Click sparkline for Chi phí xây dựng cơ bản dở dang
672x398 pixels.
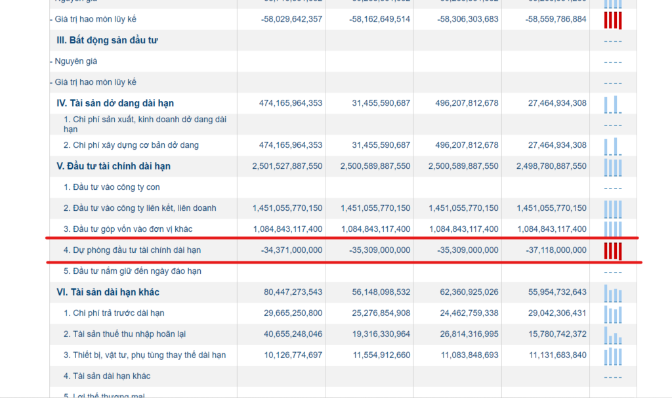coord(613,146)
